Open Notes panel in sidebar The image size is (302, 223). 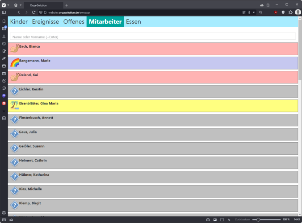coord(4,51)
